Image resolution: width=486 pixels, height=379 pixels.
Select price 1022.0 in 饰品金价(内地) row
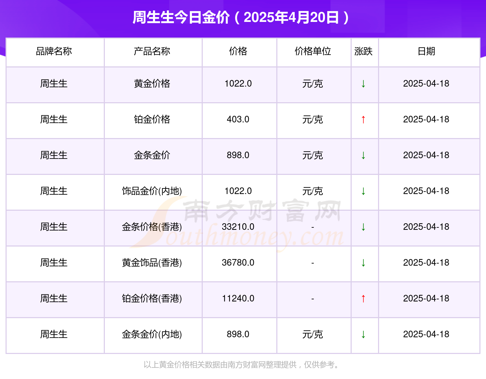(x=238, y=191)
